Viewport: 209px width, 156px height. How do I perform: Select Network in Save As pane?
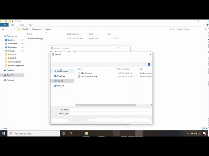coord(61,86)
